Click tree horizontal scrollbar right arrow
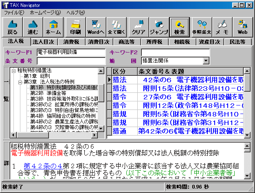Image resolution: width=255 pixels, height=193 pixels. (95, 135)
